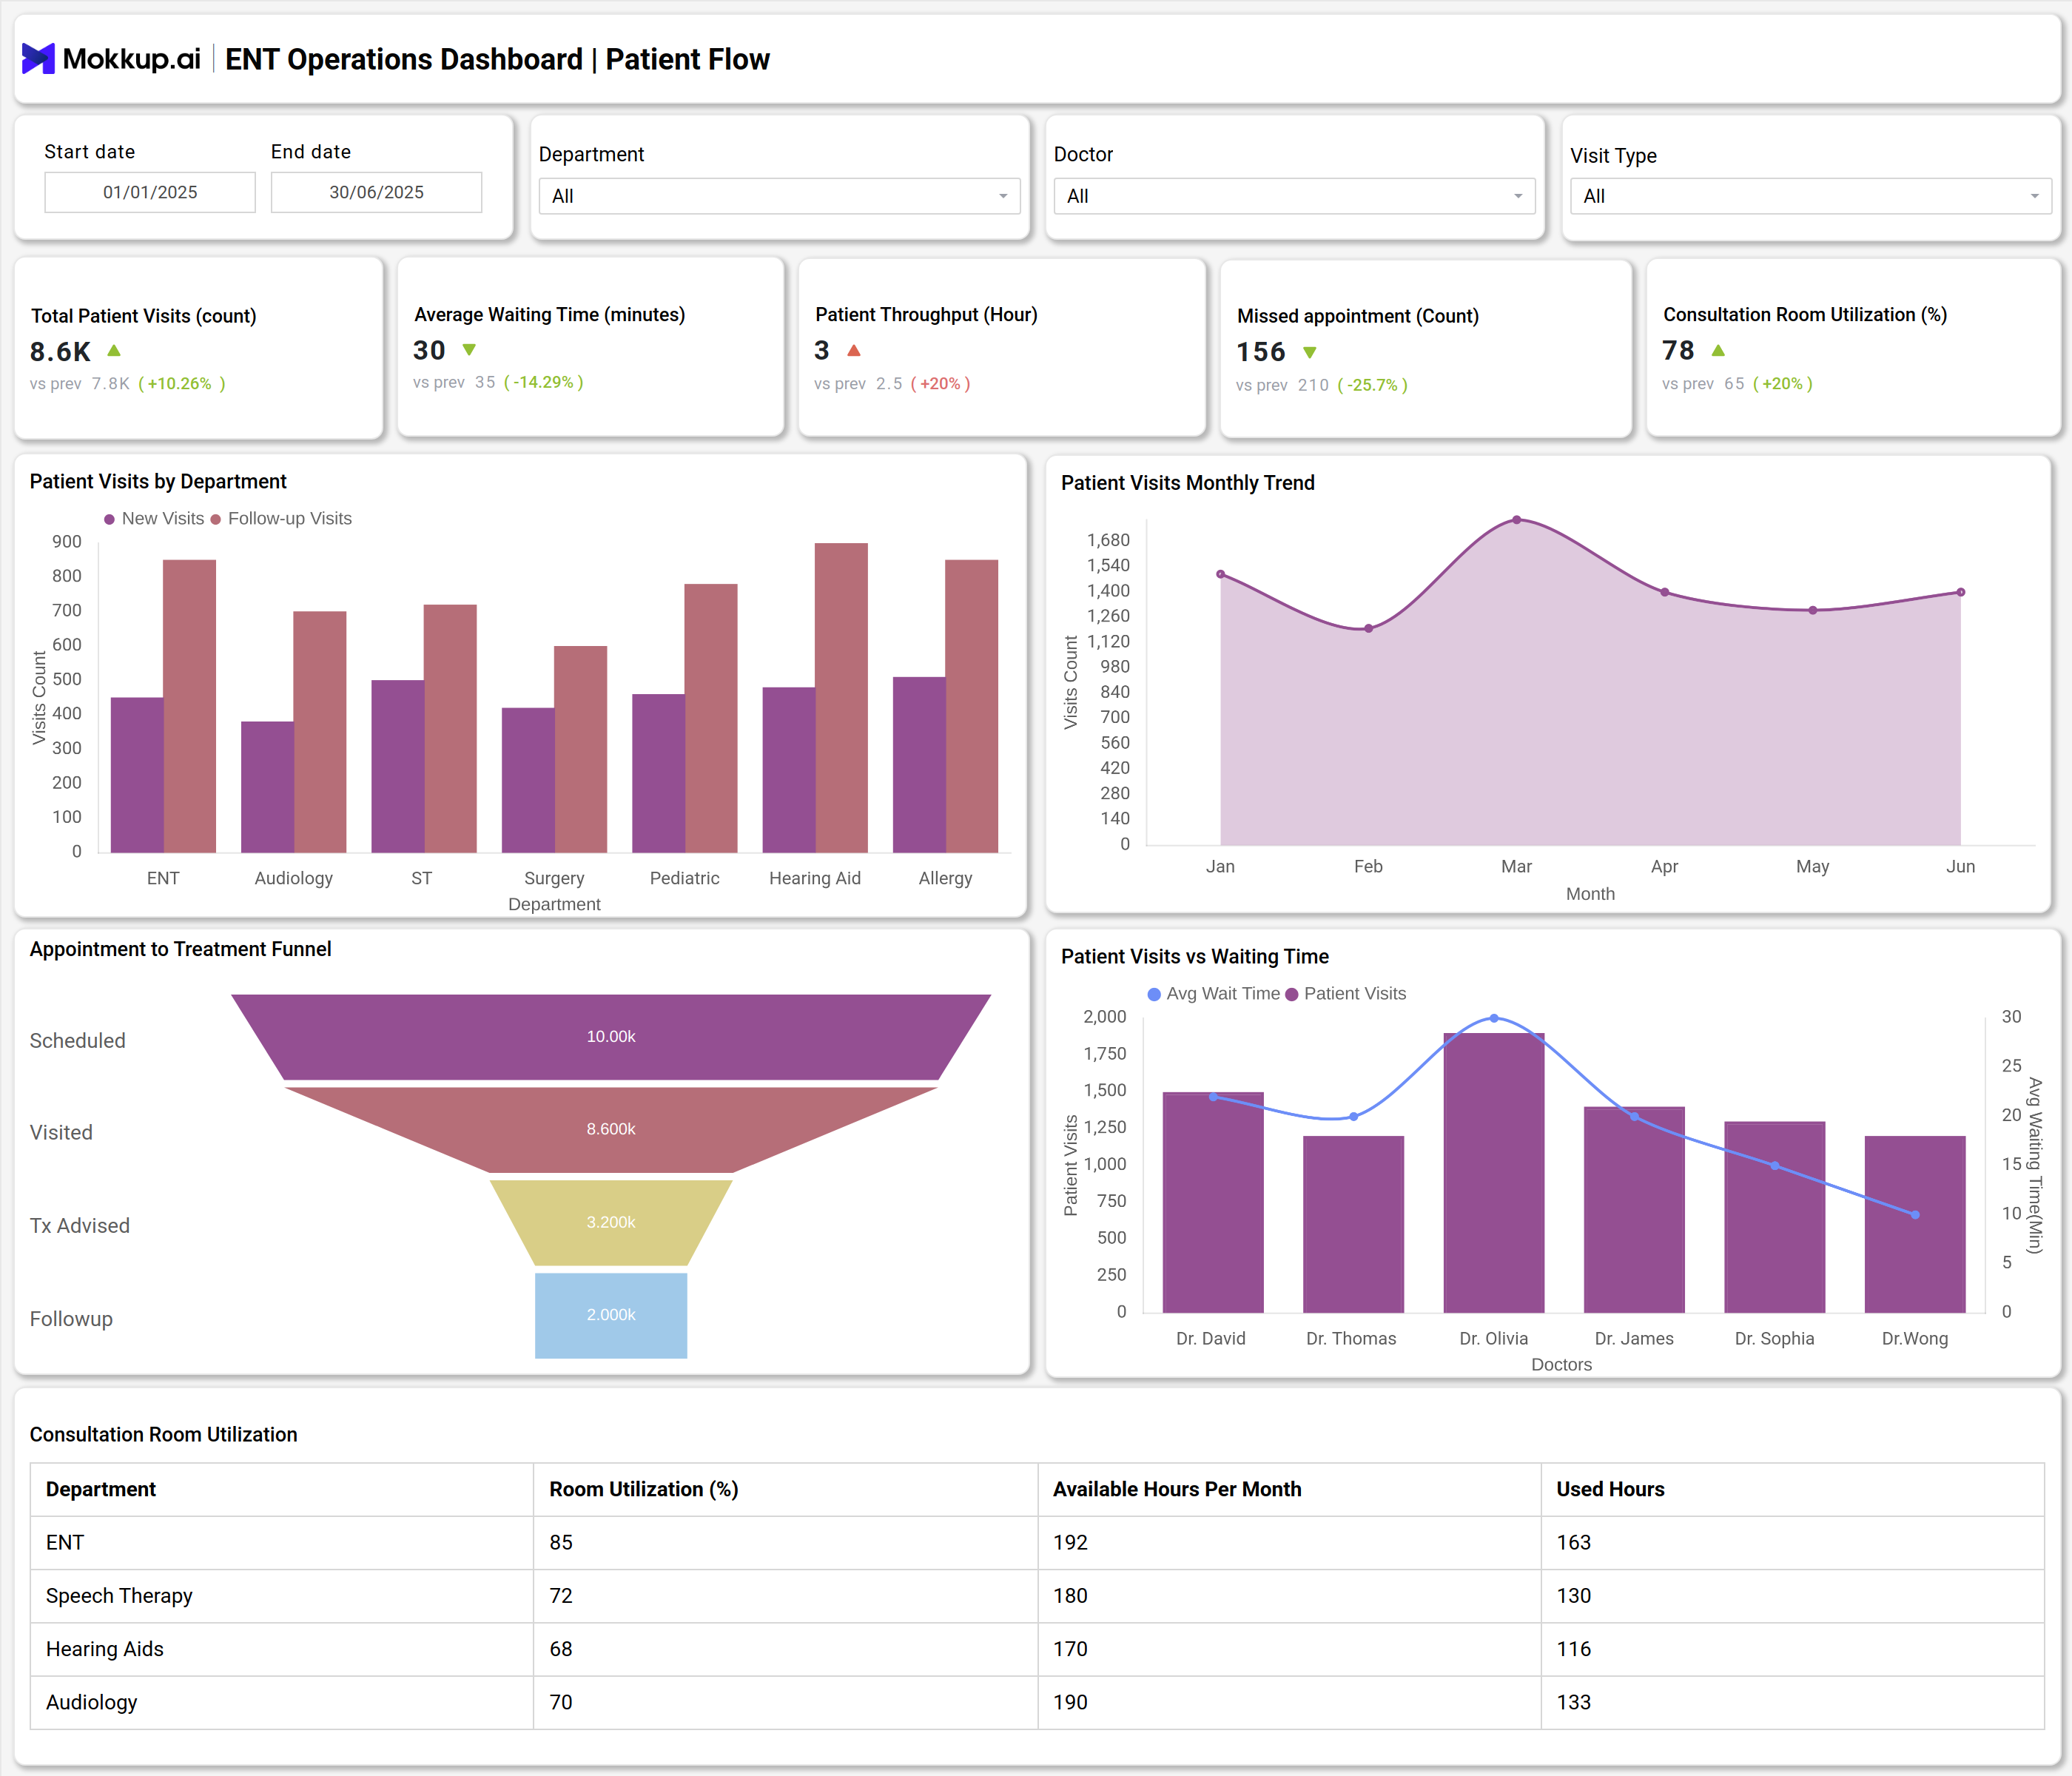Click Dr. Wong's patient visits bar
Viewport: 2072px width, 1776px height.
click(x=1915, y=1224)
